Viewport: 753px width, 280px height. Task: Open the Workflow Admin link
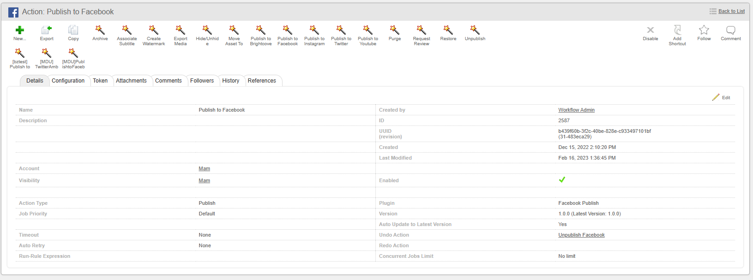576,110
